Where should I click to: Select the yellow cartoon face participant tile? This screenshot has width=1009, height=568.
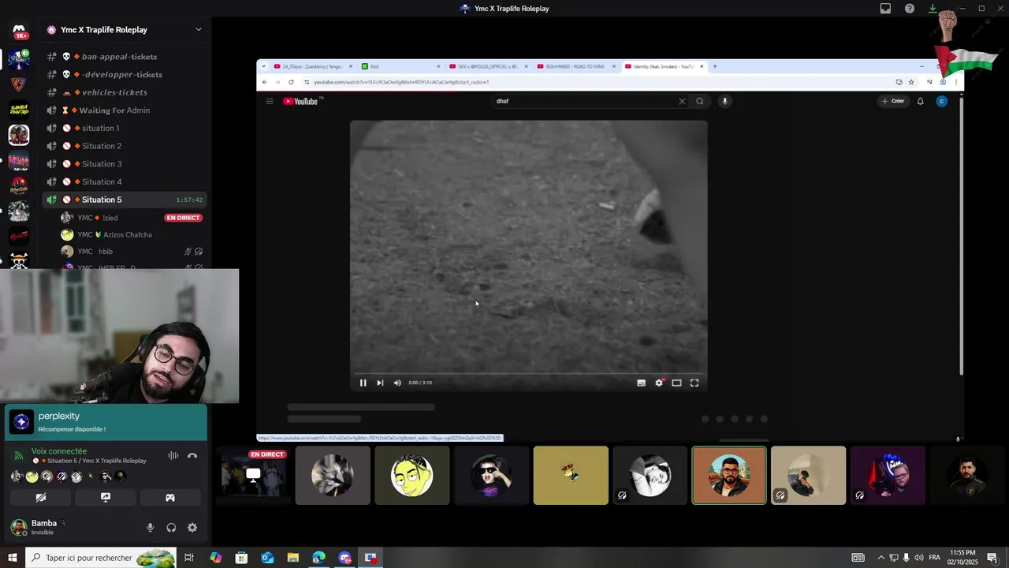(412, 476)
